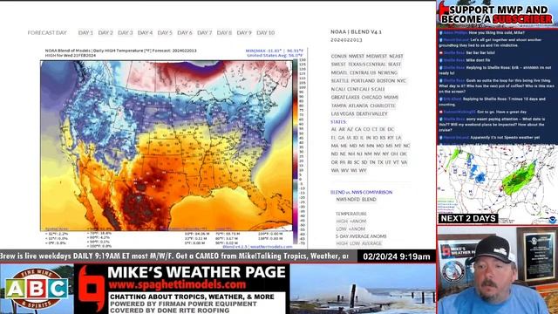Open the GREAT LAKES region view
Viewport: 558px width, 314px height.
click(x=345, y=97)
